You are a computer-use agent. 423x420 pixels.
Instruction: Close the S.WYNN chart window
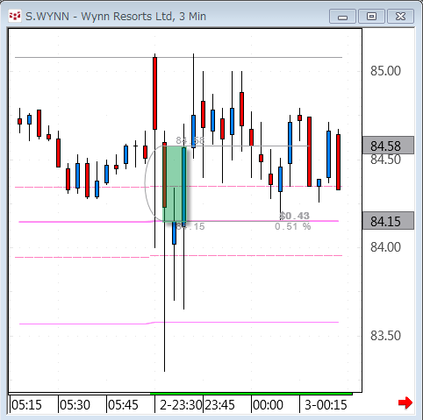400,16
